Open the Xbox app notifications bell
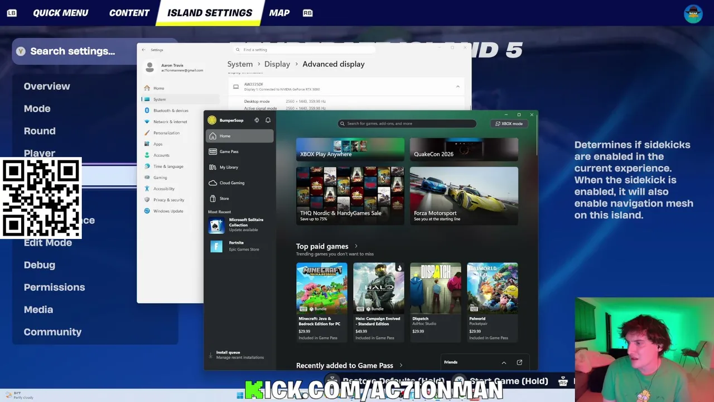This screenshot has width=714, height=402. [x=268, y=120]
